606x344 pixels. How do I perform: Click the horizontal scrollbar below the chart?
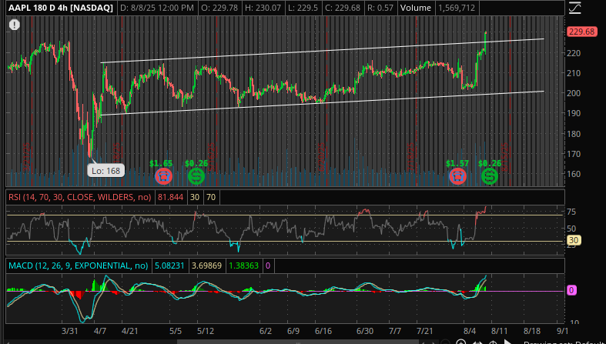click(308, 340)
